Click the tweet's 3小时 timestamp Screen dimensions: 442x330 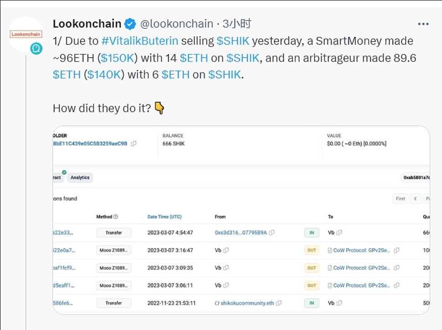coord(237,24)
